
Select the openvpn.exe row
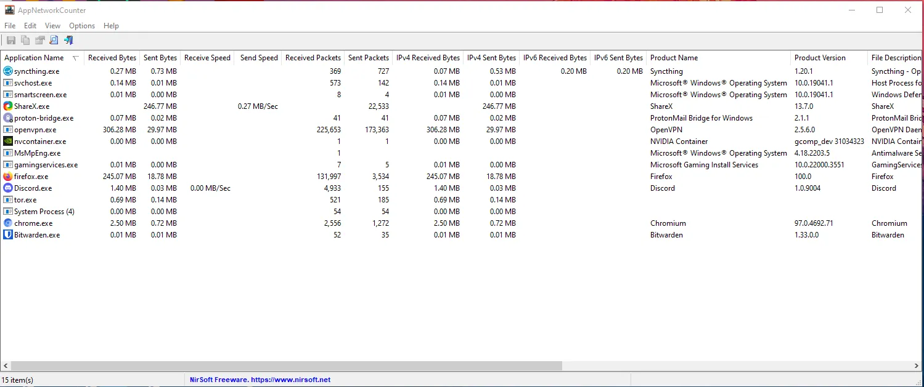[x=35, y=130]
